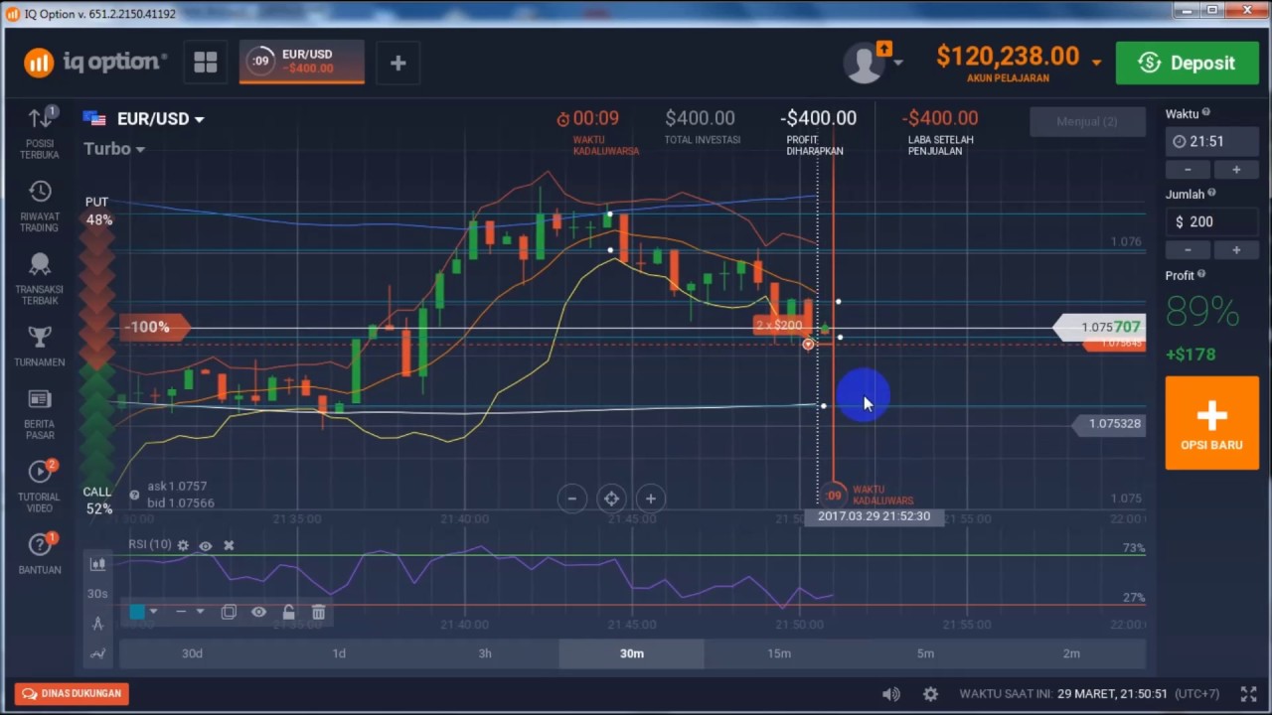Open the multi-chart grid layout icon
This screenshot has width=1272, height=715.
pos(206,63)
